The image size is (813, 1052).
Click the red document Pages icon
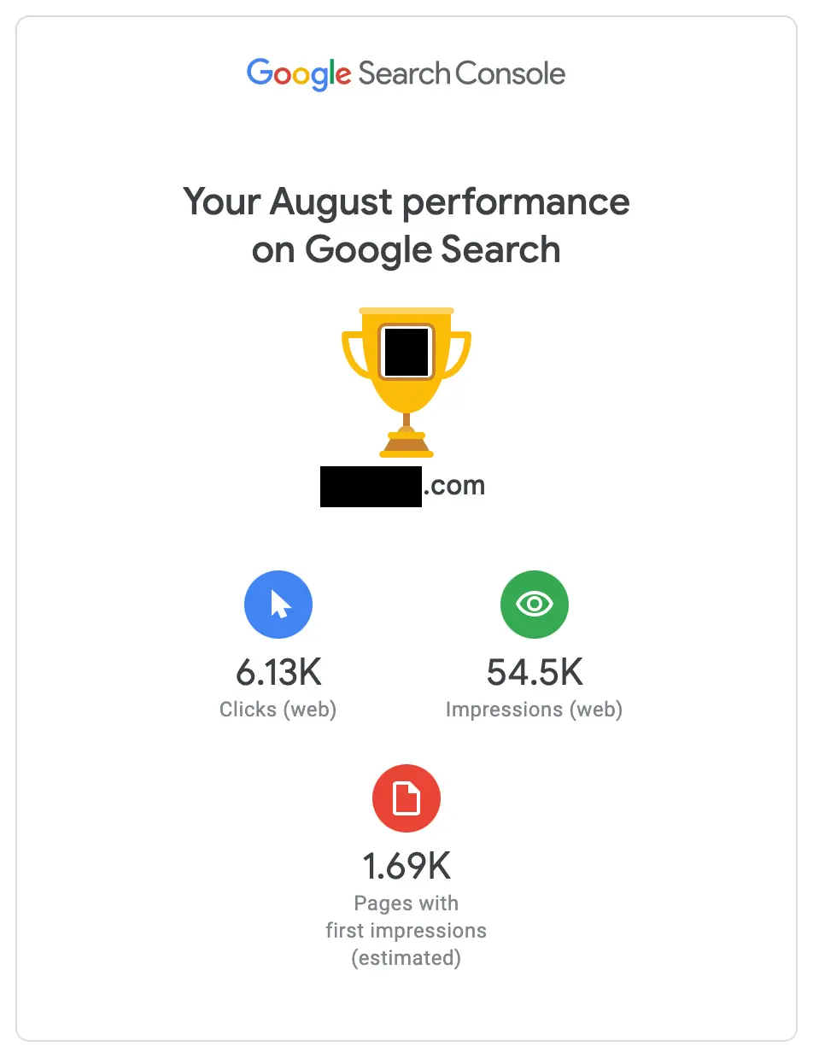[x=406, y=799]
